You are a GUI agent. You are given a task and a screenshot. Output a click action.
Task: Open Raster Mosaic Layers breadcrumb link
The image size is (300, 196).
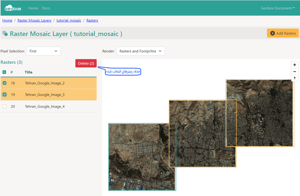pyautogui.click(x=34, y=20)
